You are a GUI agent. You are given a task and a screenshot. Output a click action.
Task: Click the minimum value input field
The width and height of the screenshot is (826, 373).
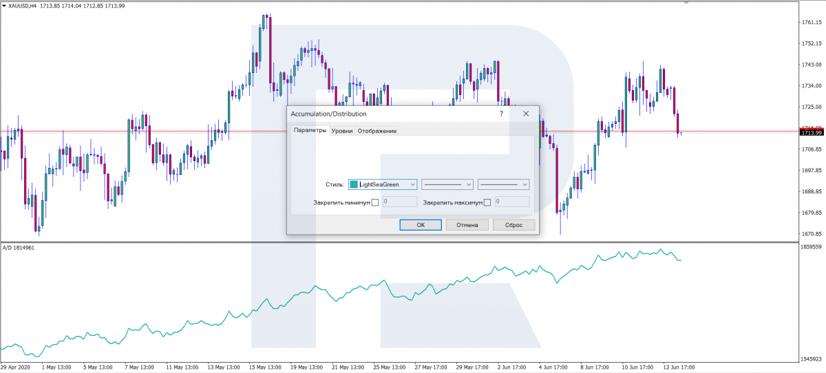click(399, 202)
